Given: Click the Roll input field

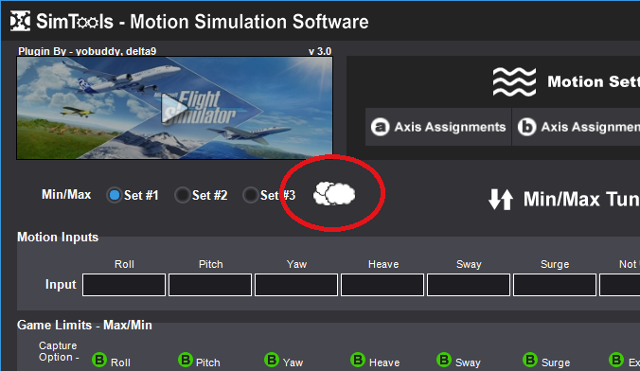Looking at the screenshot, I should pos(124,285).
